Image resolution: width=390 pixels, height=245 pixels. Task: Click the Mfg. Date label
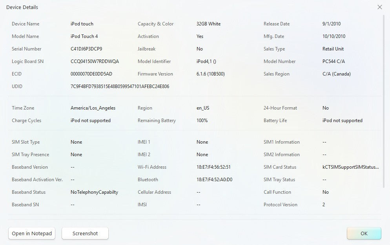tap(274, 36)
